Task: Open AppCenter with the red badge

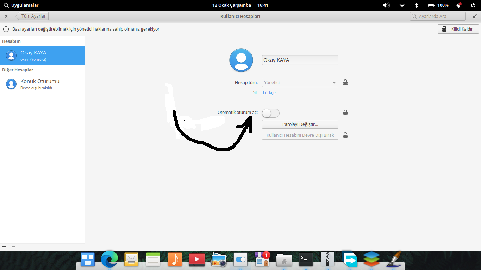Action: coord(262,259)
